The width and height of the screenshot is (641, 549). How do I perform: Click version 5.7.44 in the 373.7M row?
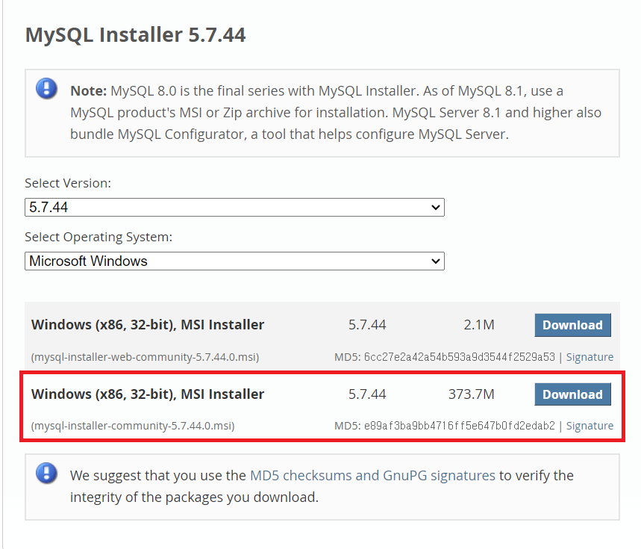(367, 394)
